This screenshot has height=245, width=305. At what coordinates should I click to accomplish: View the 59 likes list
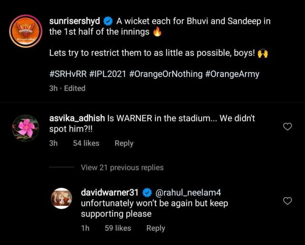pyautogui.click(x=118, y=228)
